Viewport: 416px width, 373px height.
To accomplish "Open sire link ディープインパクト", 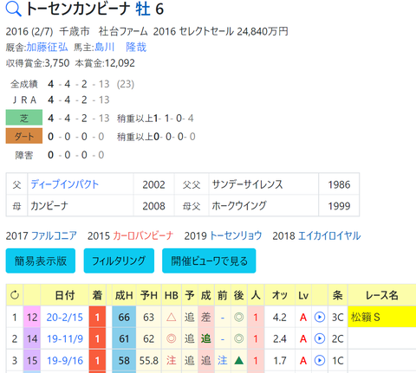I will pos(65,184).
